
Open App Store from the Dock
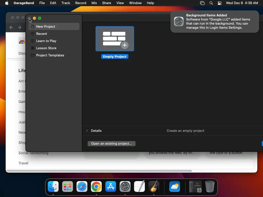click(x=111, y=186)
